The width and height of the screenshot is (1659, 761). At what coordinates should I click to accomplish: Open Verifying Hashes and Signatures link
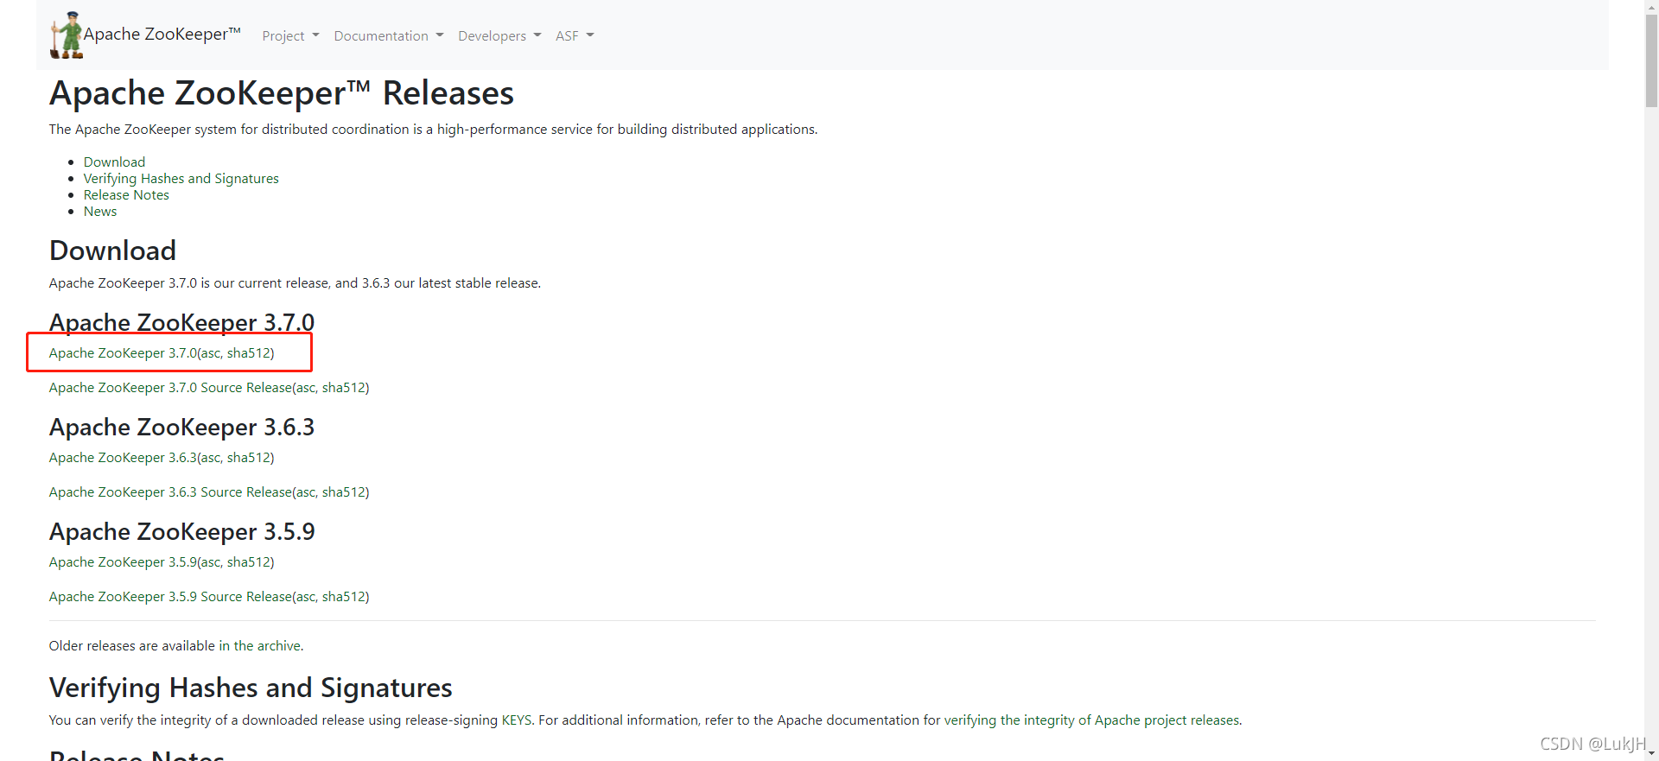[x=181, y=178]
